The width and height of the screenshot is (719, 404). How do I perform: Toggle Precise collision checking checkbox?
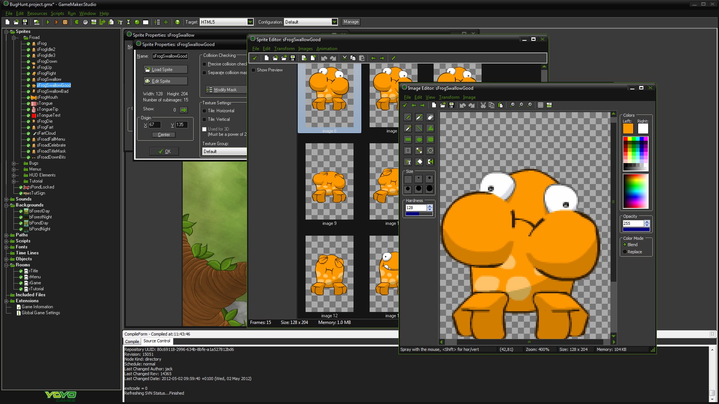tap(204, 65)
